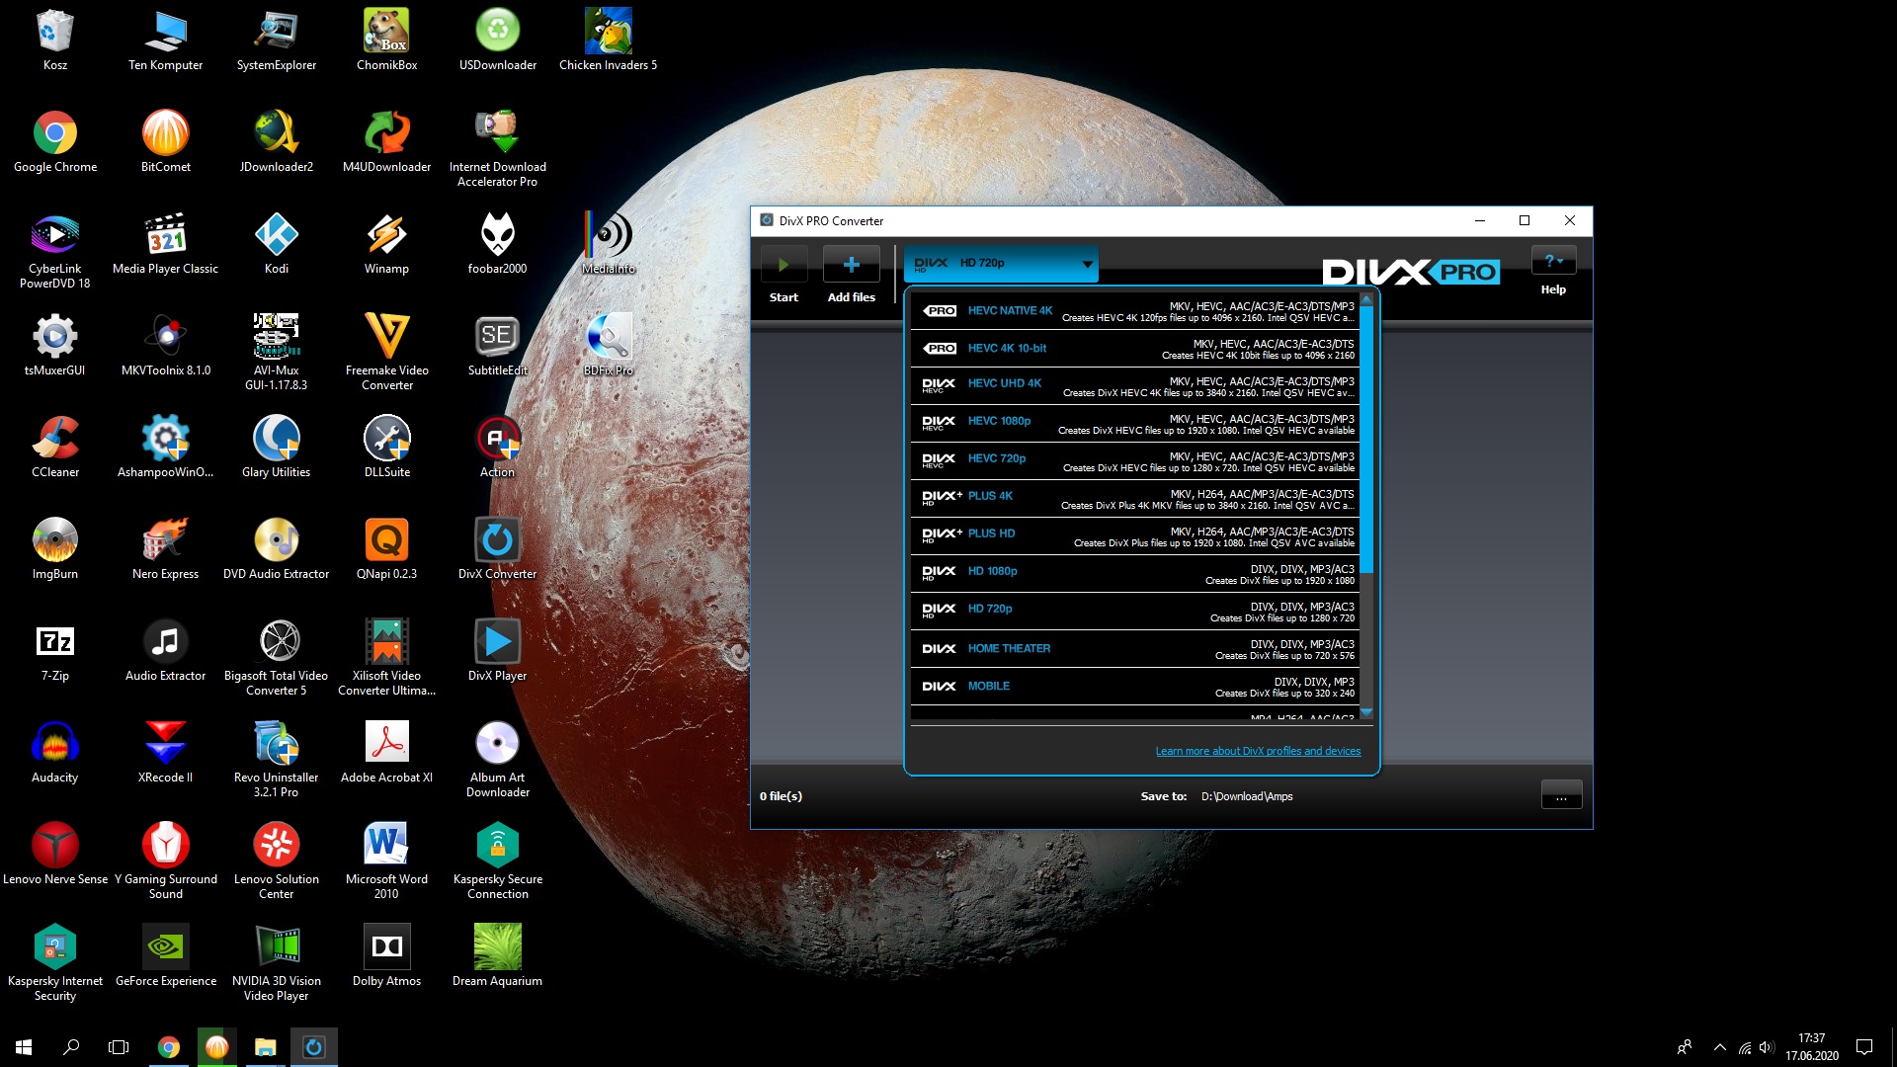Open DivX Converter desktop shortcut

coord(497,548)
